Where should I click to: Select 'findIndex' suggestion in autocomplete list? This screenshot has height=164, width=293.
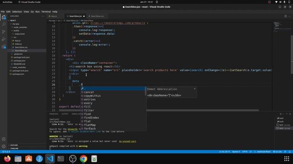[x=113, y=118]
